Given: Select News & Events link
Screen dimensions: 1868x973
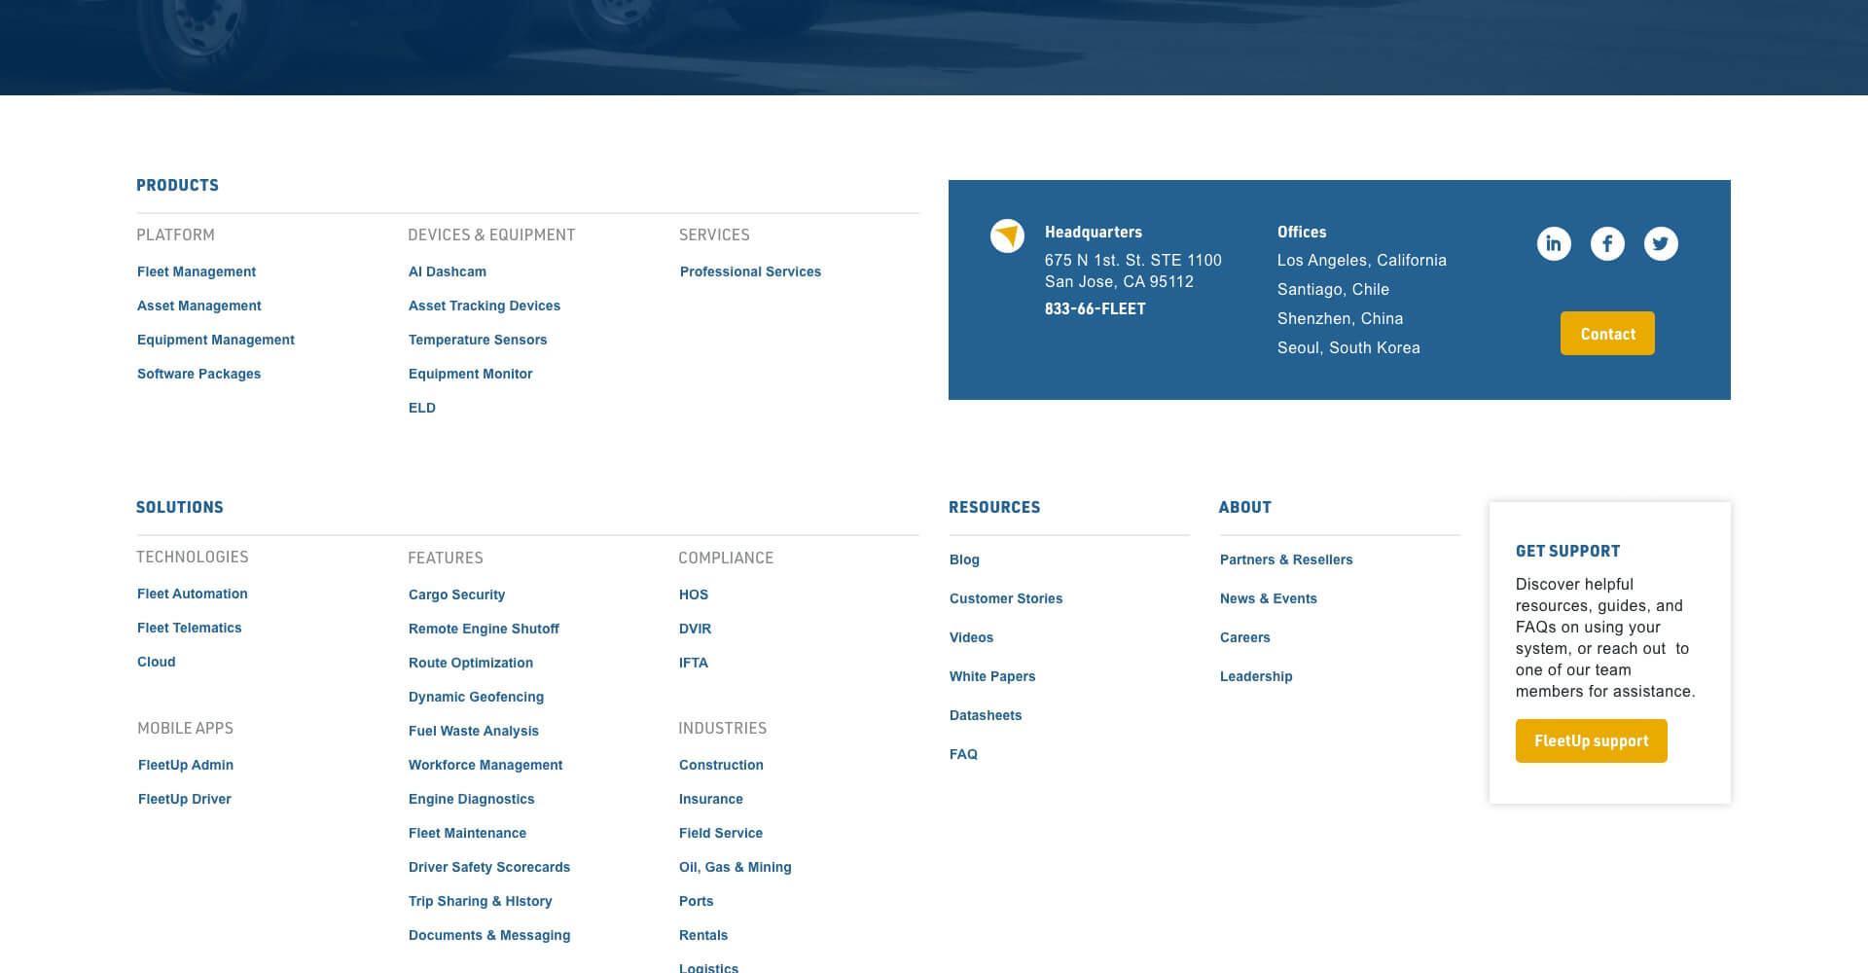Looking at the screenshot, I should coord(1269,598).
